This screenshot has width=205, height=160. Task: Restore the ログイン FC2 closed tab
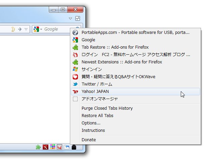tap(135, 55)
